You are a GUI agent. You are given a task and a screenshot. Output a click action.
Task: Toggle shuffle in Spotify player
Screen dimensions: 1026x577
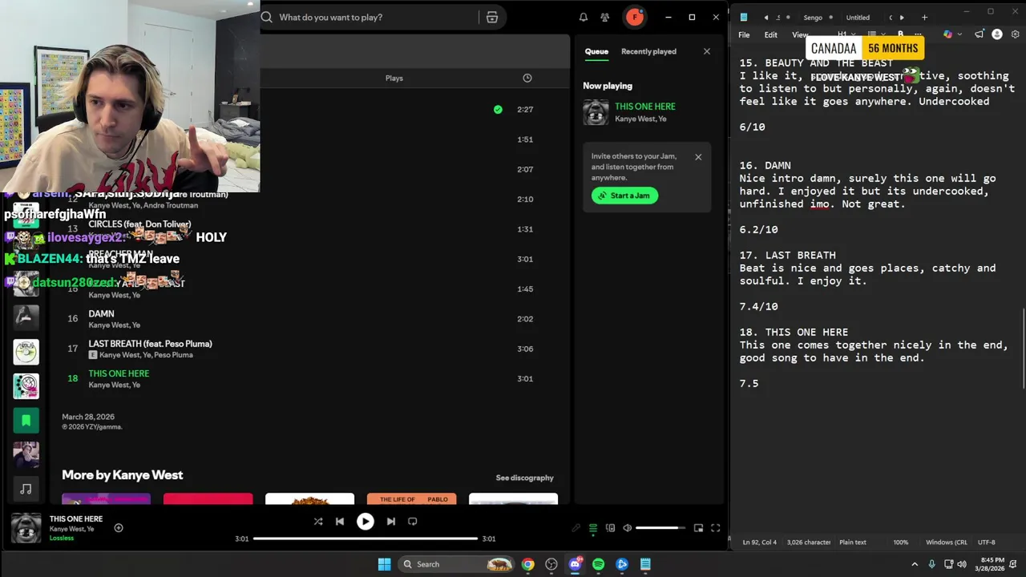pos(318,521)
